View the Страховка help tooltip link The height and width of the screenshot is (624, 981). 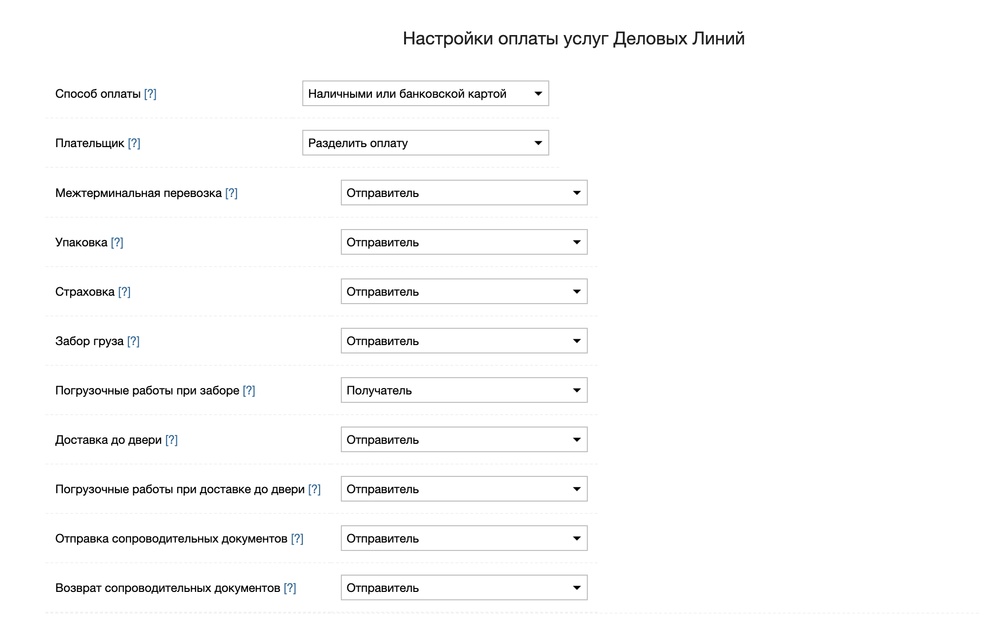pyautogui.click(x=124, y=292)
